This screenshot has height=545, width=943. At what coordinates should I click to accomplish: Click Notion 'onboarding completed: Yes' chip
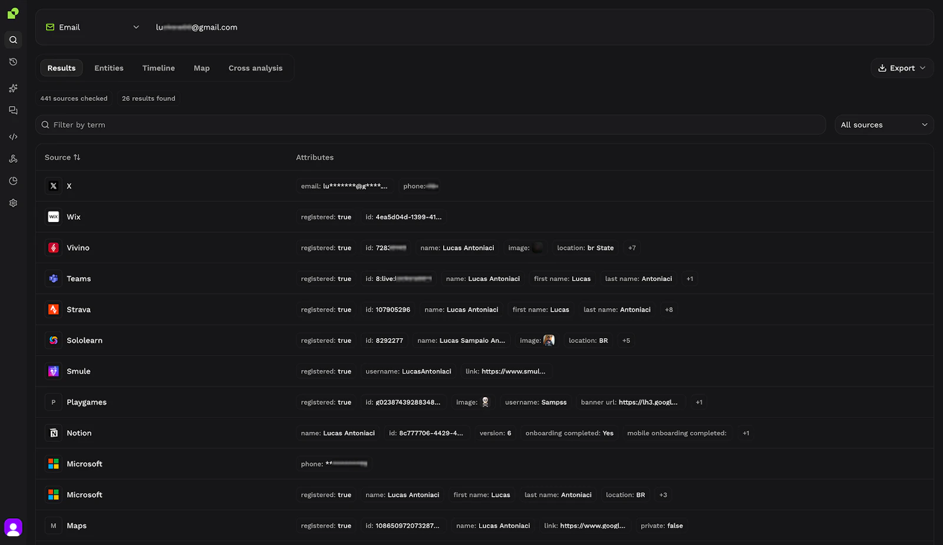[x=569, y=433]
